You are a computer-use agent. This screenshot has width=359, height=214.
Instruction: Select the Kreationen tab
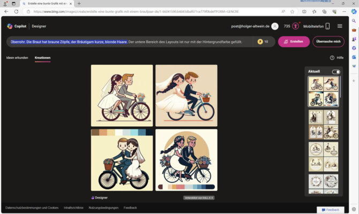(43, 57)
